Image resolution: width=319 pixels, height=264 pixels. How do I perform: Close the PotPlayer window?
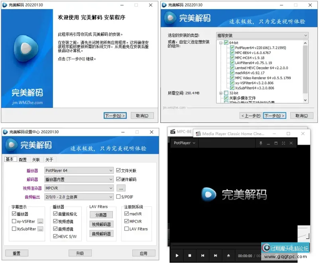pos(291,143)
